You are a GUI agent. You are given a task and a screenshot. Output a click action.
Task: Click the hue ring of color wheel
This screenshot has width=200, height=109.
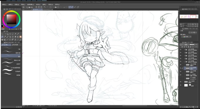(x=11, y=11)
